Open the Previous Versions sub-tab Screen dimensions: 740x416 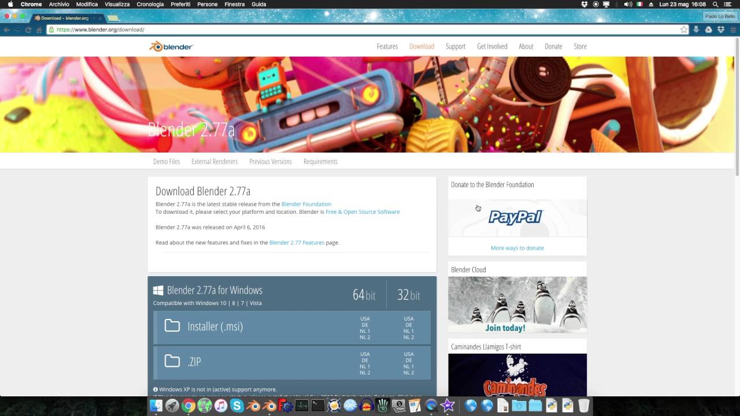click(x=271, y=161)
